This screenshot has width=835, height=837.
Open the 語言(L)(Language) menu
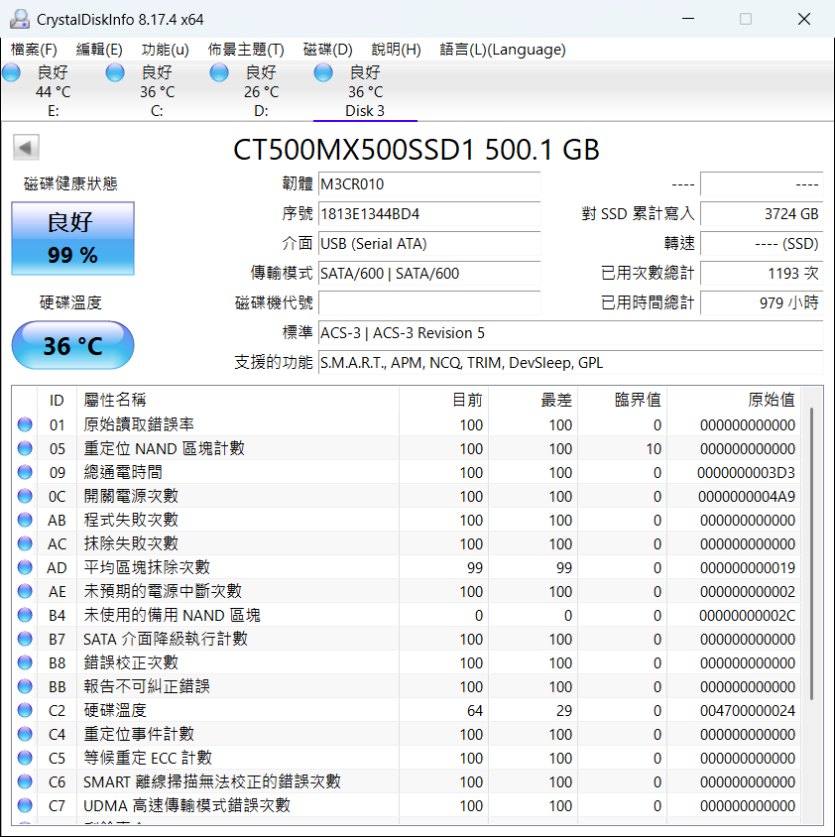coord(503,50)
